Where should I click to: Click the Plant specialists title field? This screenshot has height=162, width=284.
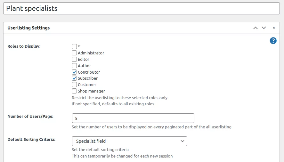click(x=141, y=9)
